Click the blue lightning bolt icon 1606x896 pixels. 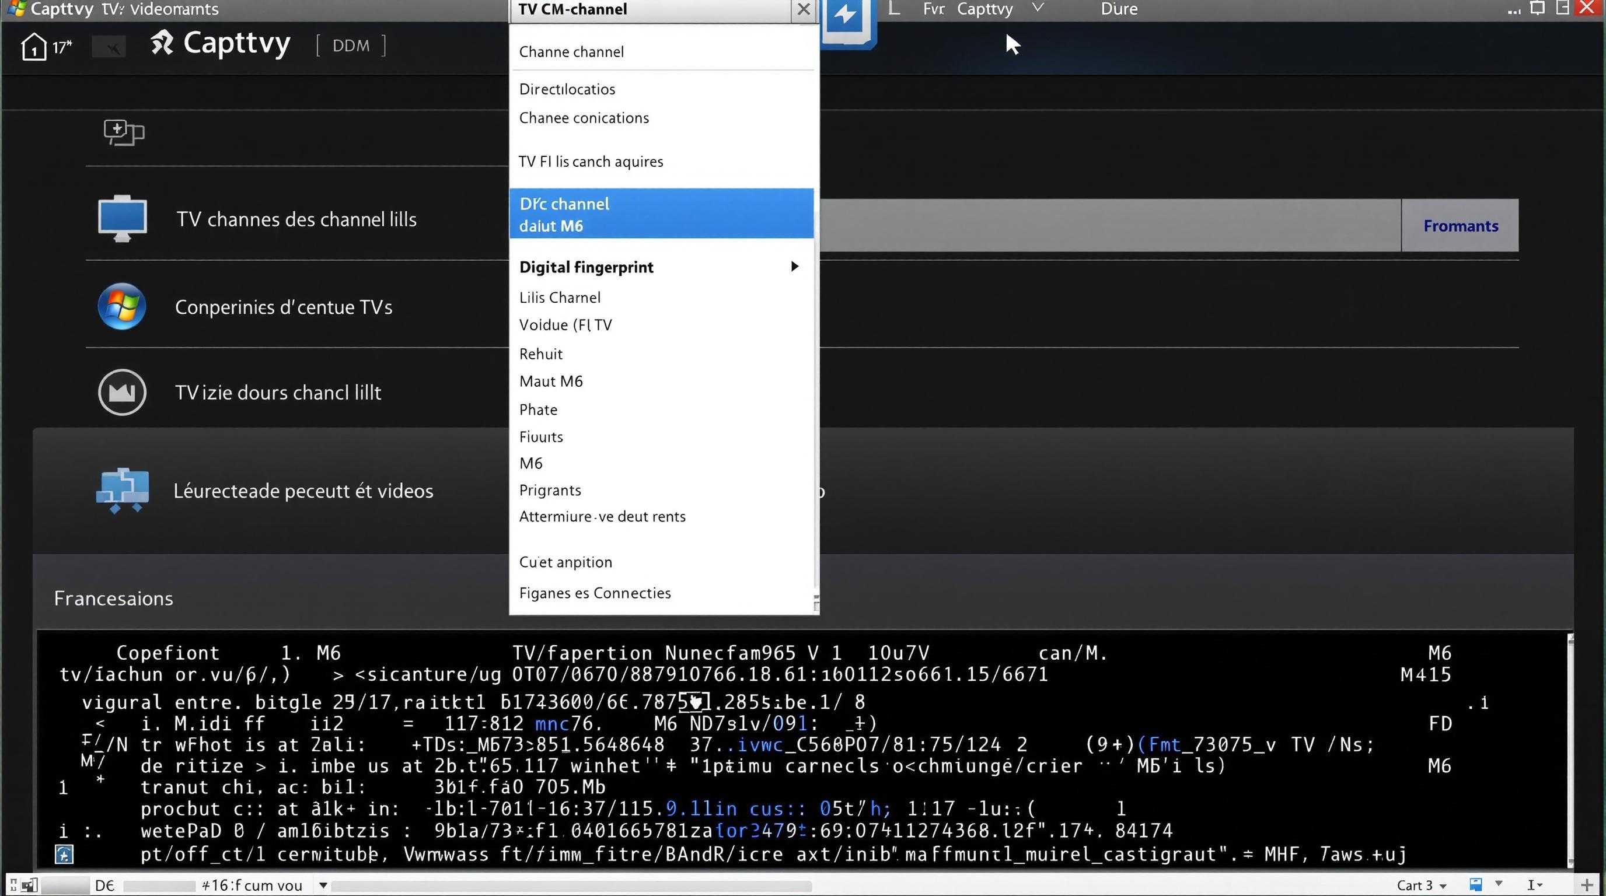[x=846, y=19]
